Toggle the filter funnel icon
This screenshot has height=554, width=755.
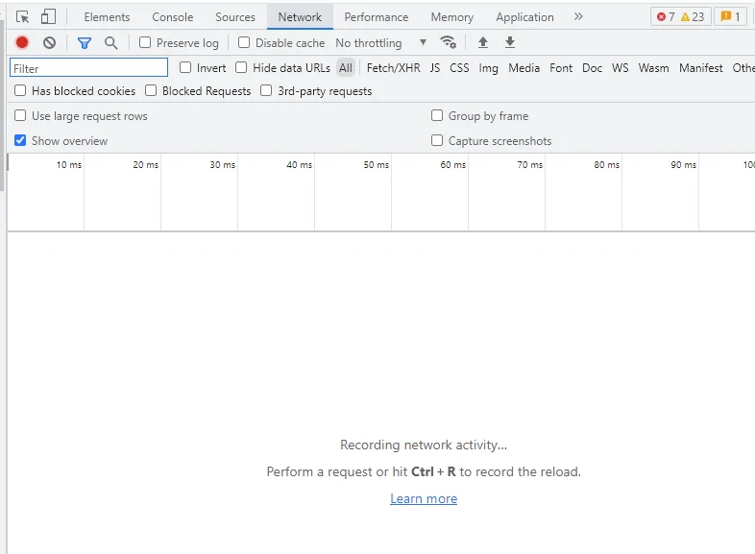[x=85, y=43]
